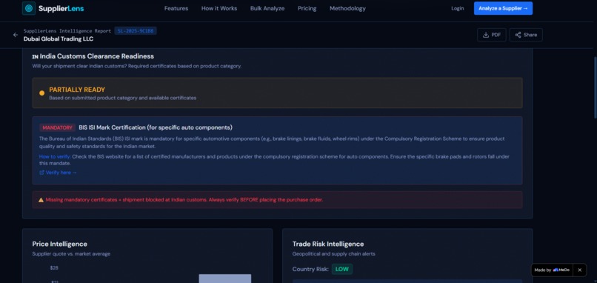Click the India Customs Clearance Readiness heading
597x283 pixels.
coord(93,56)
